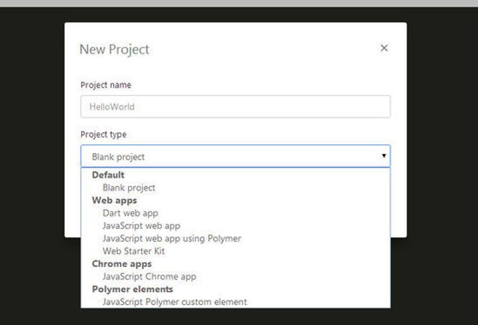This screenshot has width=478, height=325.
Task: Choose the 'Web Starter Kit' option
Action: (134, 251)
